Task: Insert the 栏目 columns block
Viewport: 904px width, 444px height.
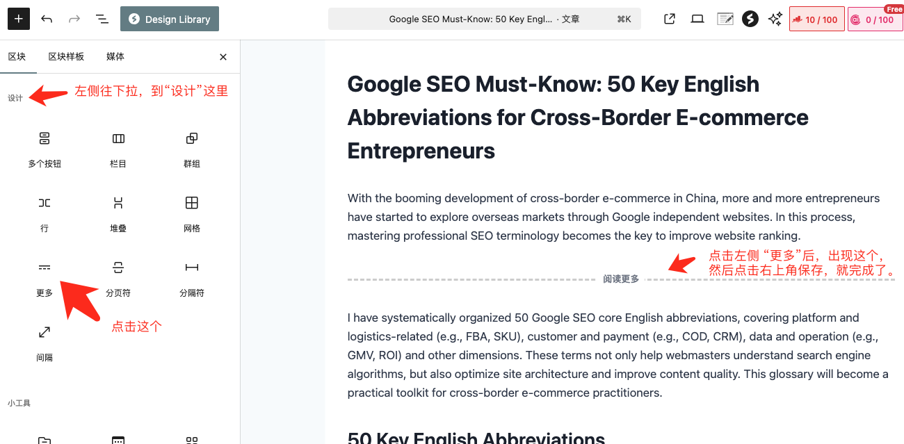Action: click(x=118, y=148)
